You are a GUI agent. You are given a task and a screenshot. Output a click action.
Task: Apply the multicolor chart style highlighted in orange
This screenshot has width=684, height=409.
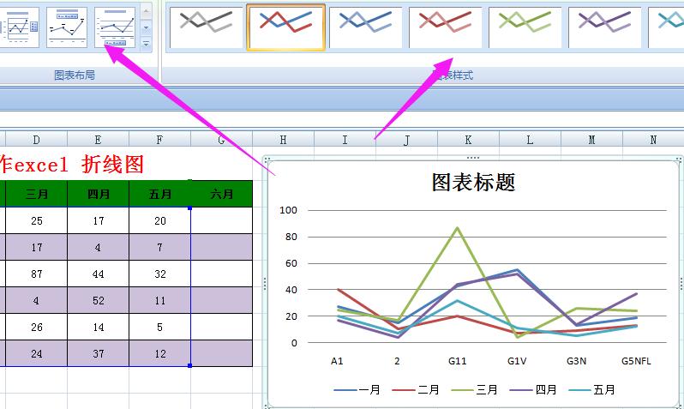point(285,27)
